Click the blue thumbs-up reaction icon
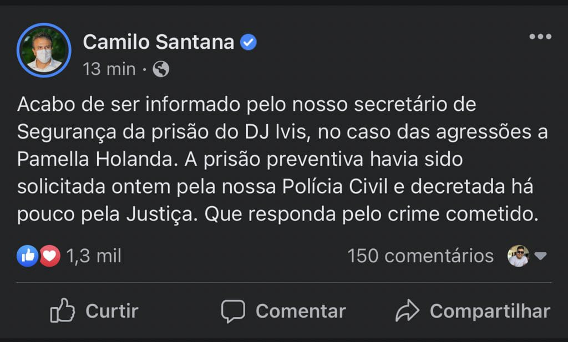 pyautogui.click(x=27, y=256)
